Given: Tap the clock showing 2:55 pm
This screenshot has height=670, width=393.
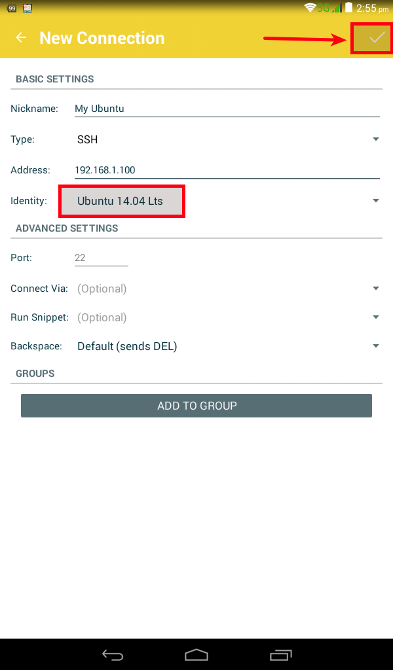Looking at the screenshot, I should [x=373, y=8].
